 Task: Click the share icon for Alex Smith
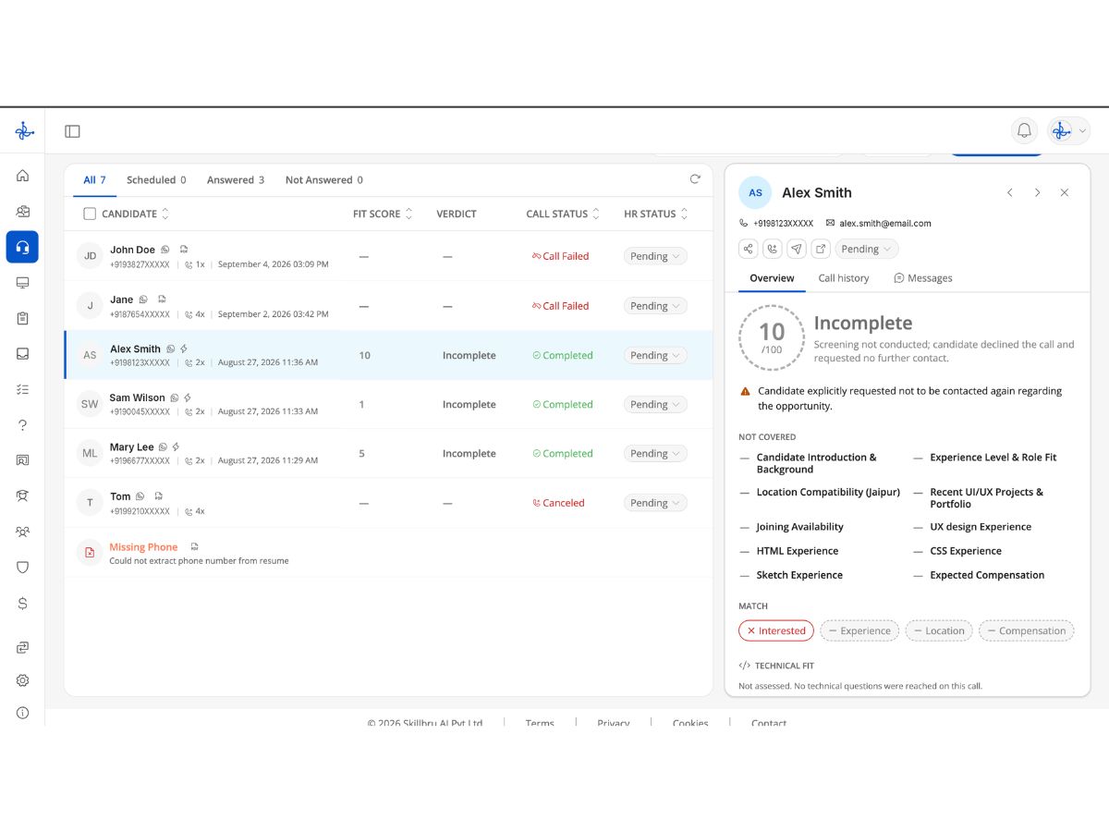[x=749, y=249]
